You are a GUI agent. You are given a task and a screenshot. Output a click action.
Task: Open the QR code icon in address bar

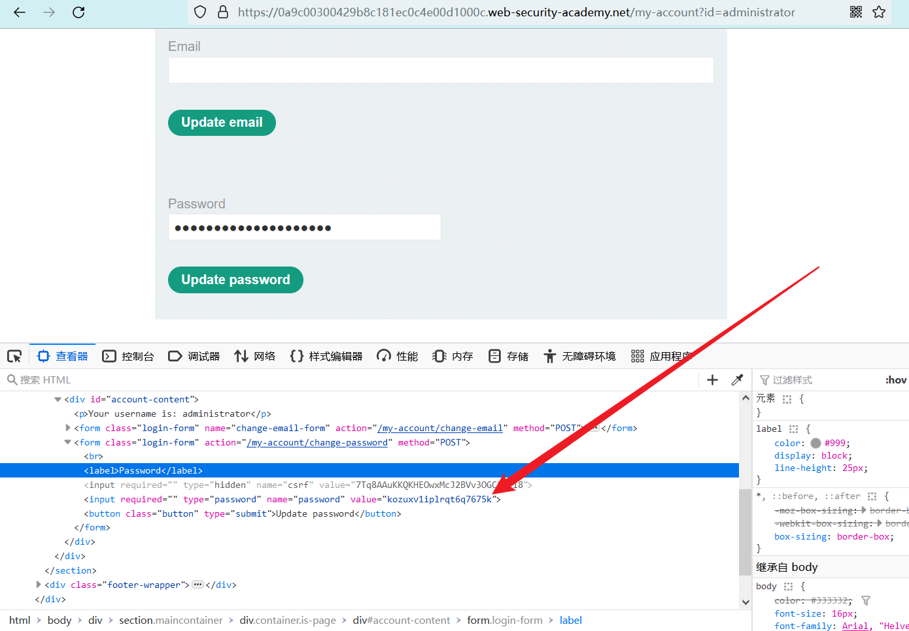pyautogui.click(x=856, y=12)
